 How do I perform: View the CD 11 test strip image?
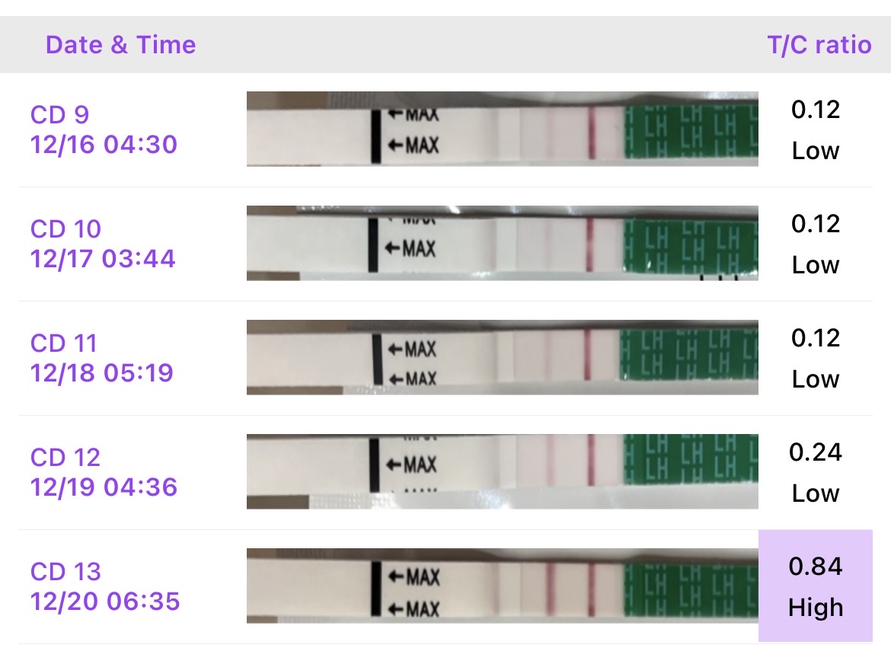502,357
